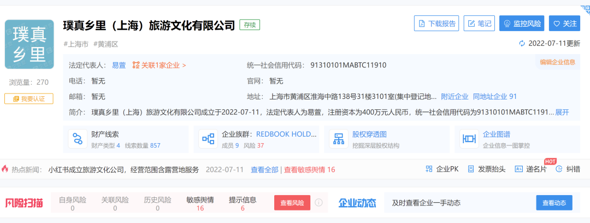Click 查看全部 news link
The width and height of the screenshot is (590, 223).
click(264, 169)
